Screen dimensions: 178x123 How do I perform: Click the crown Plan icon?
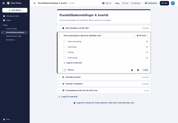click(x=4, y=119)
